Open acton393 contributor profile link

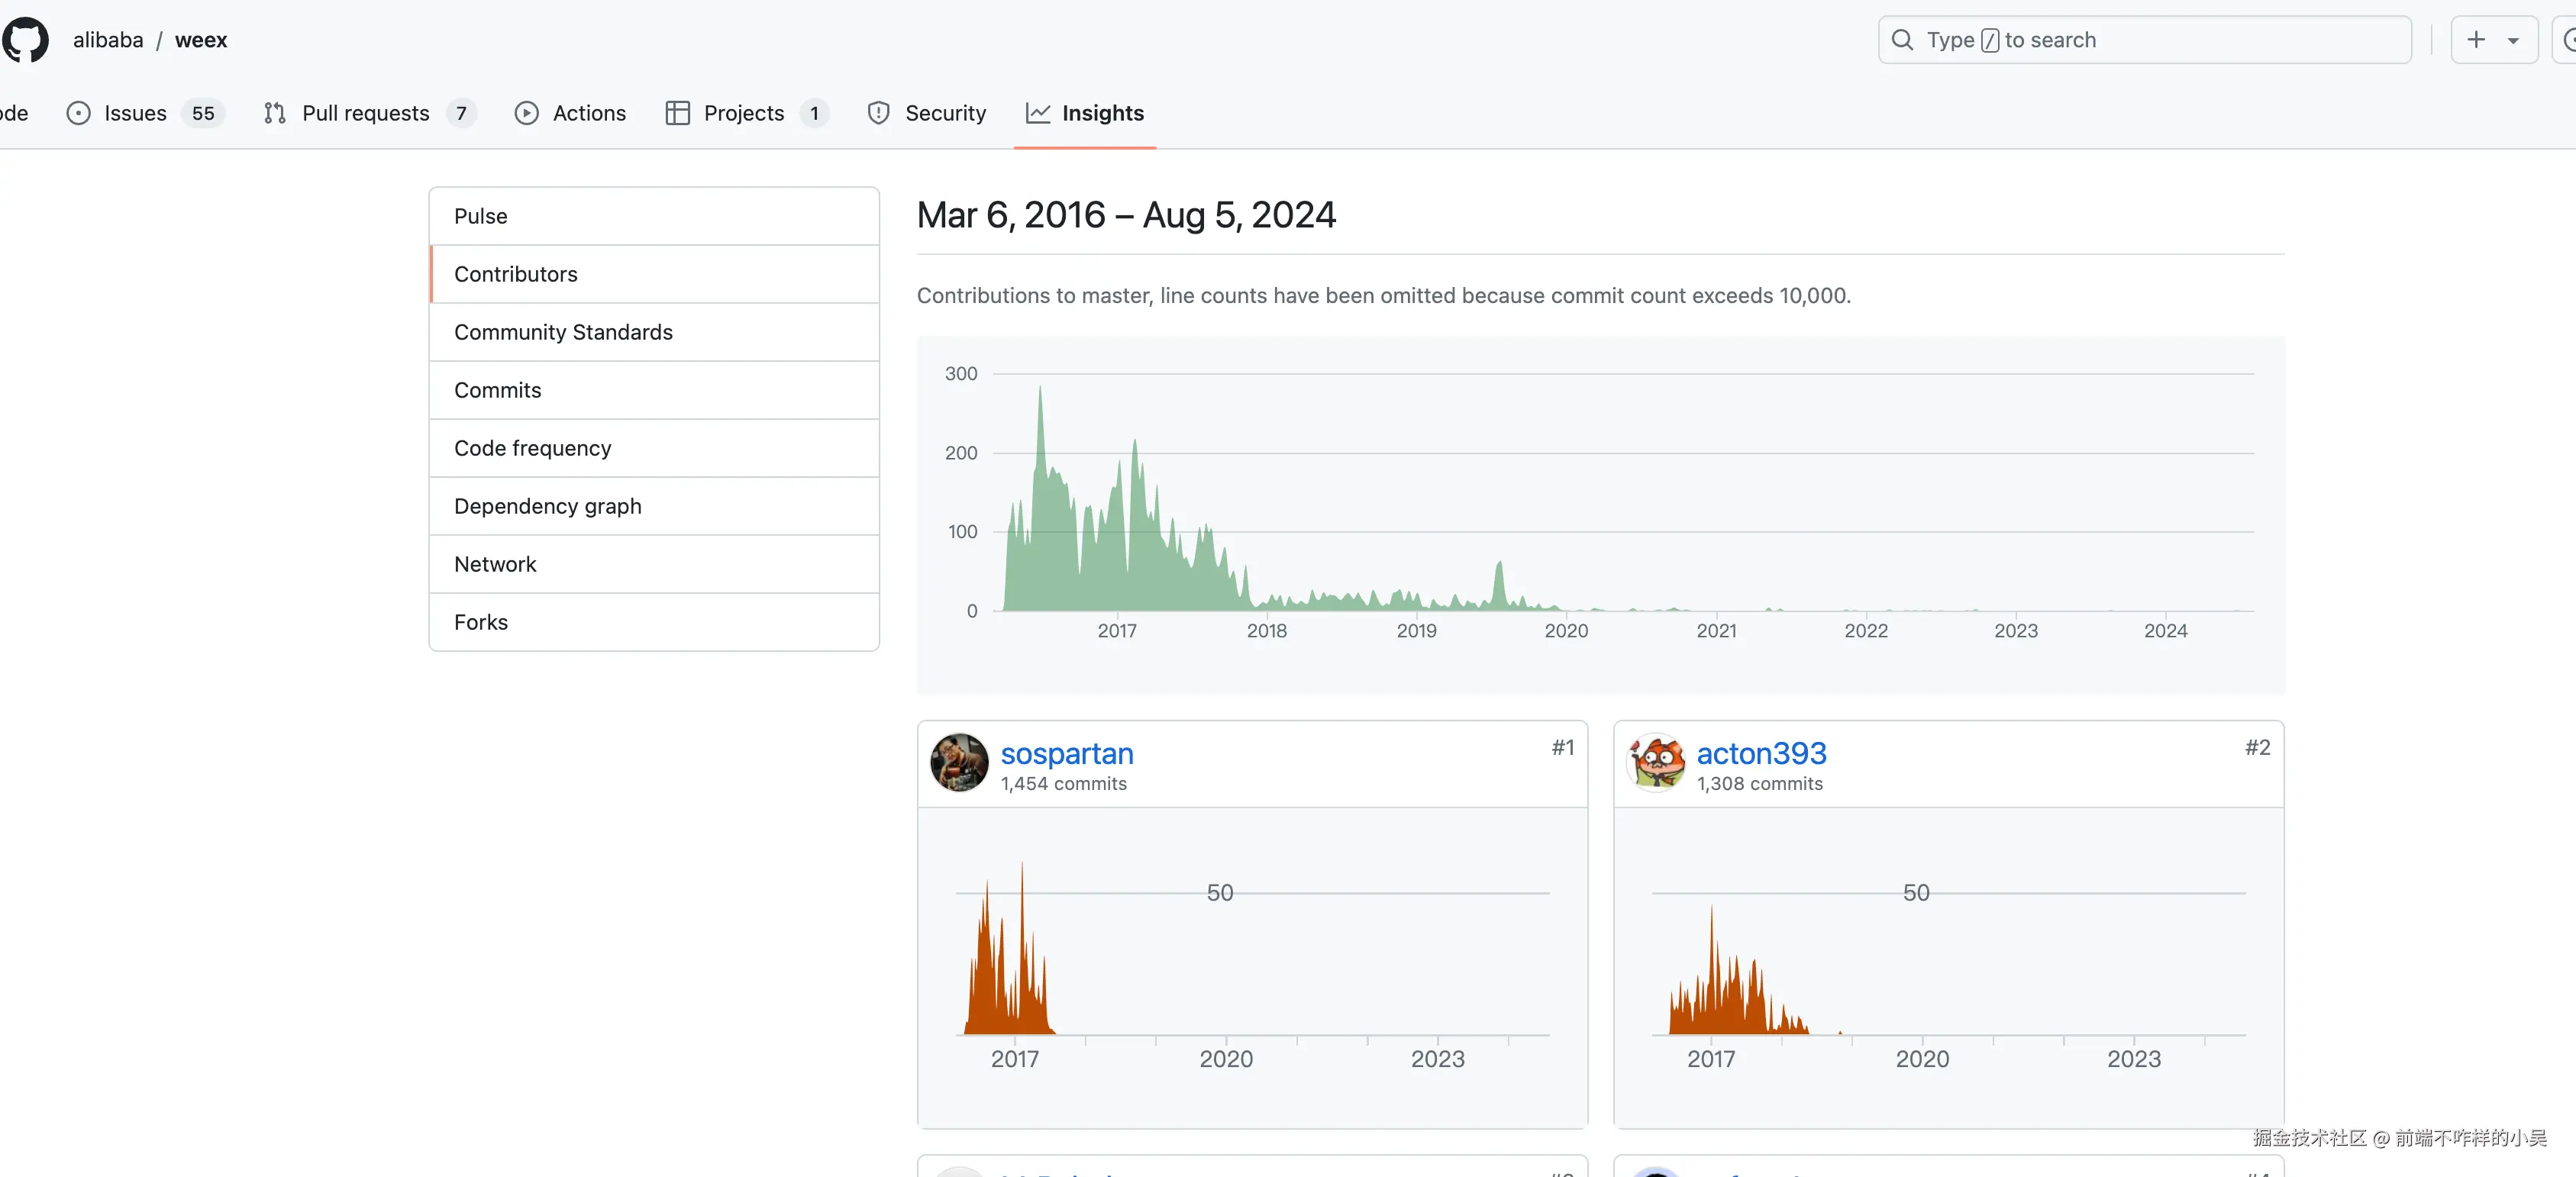(1761, 753)
